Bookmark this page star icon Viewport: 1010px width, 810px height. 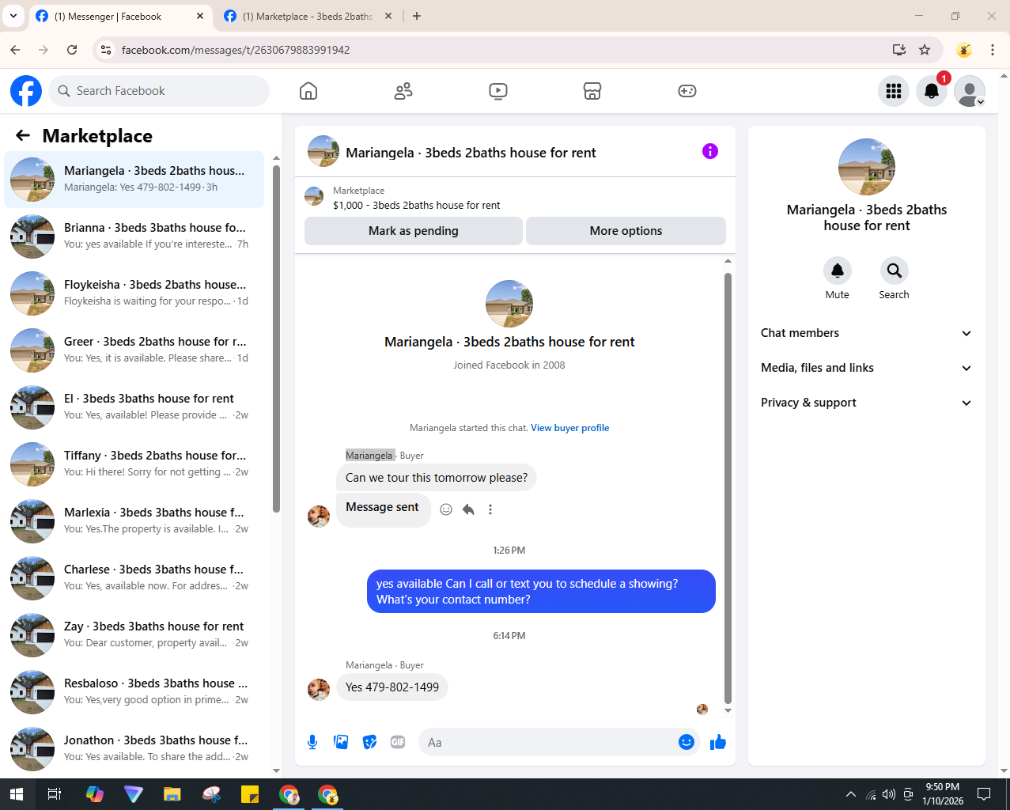click(x=925, y=50)
